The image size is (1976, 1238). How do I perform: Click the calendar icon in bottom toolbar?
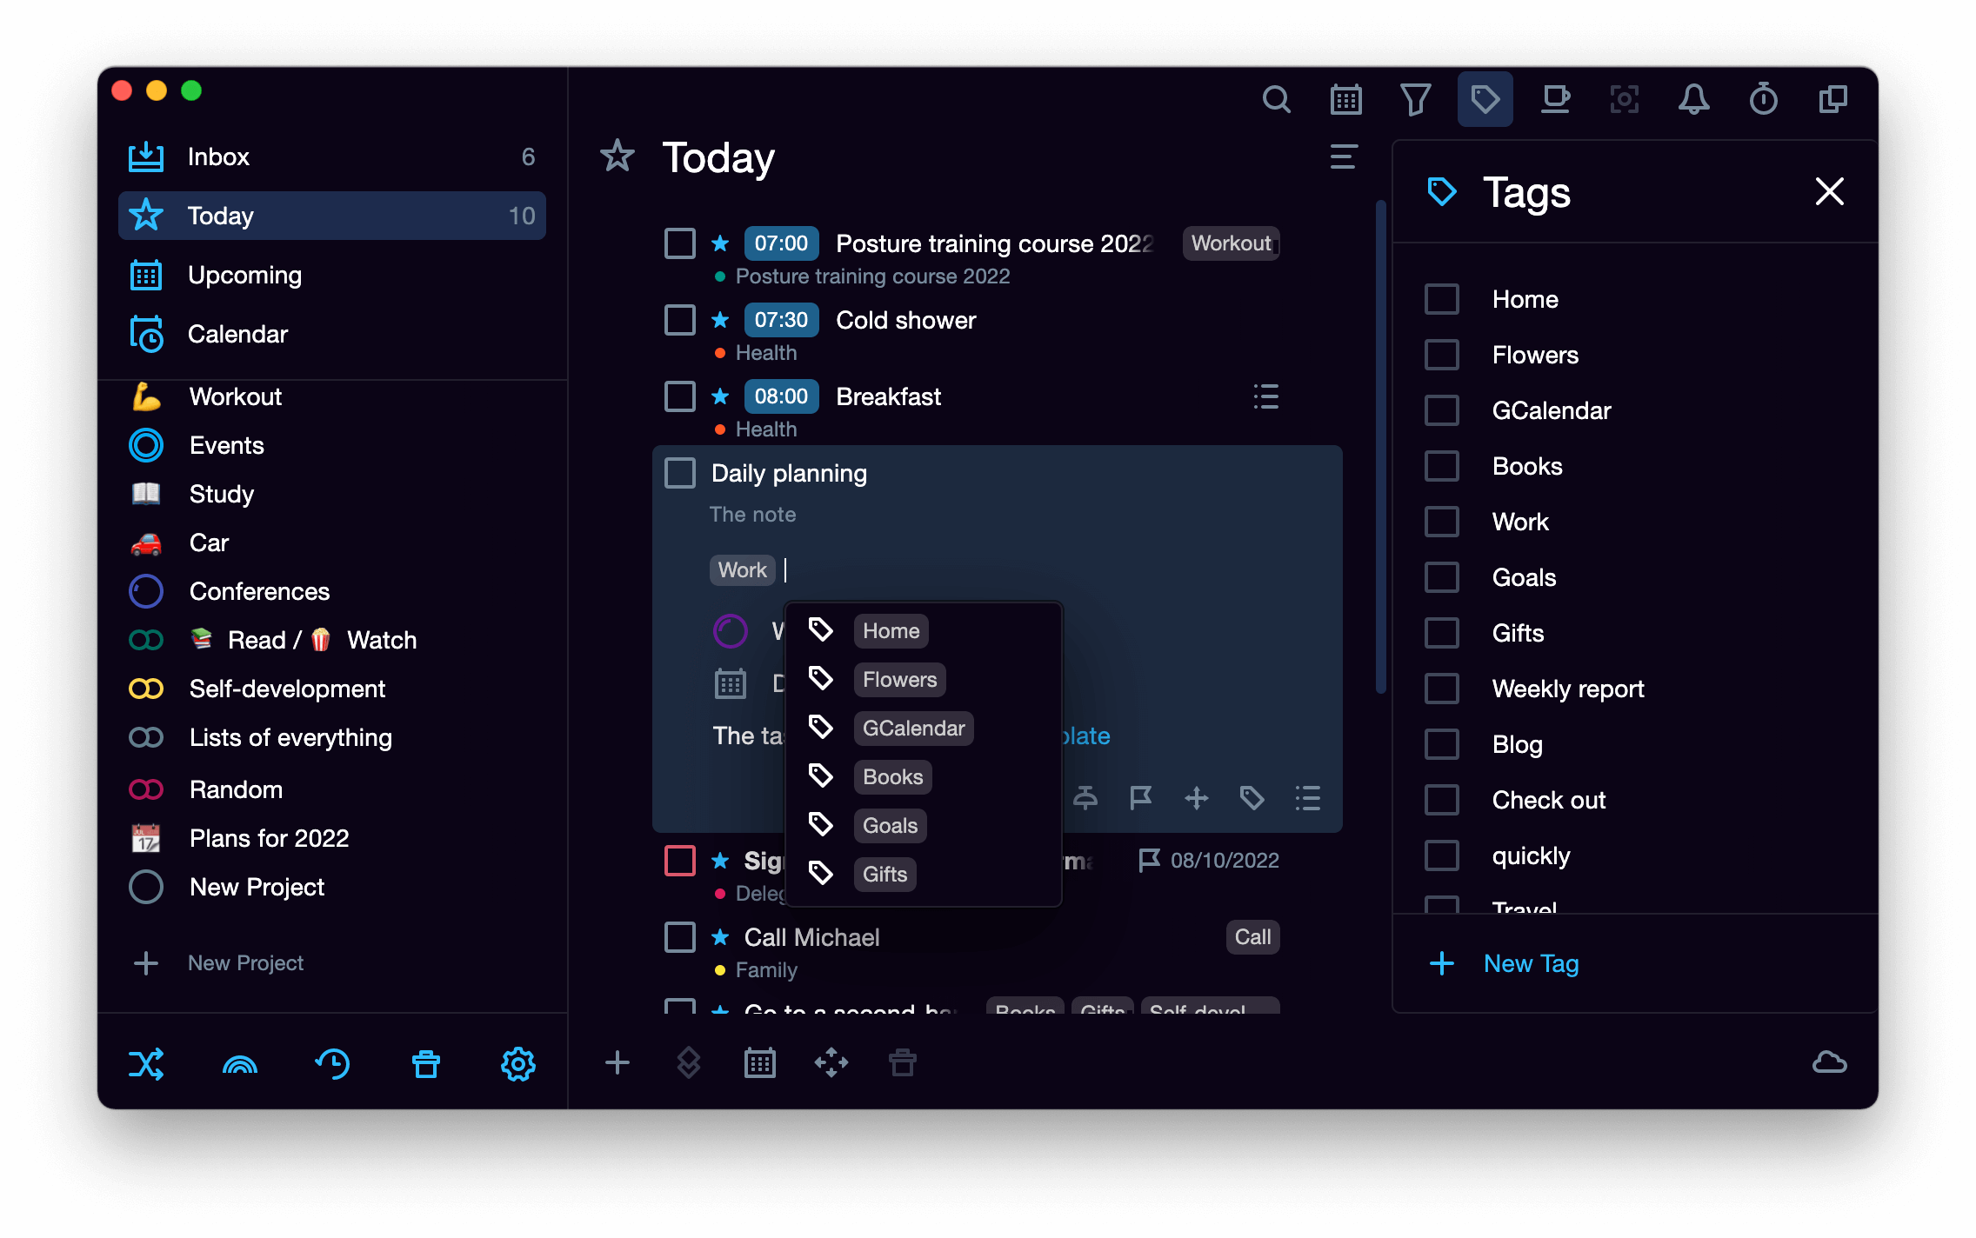[x=760, y=1062]
